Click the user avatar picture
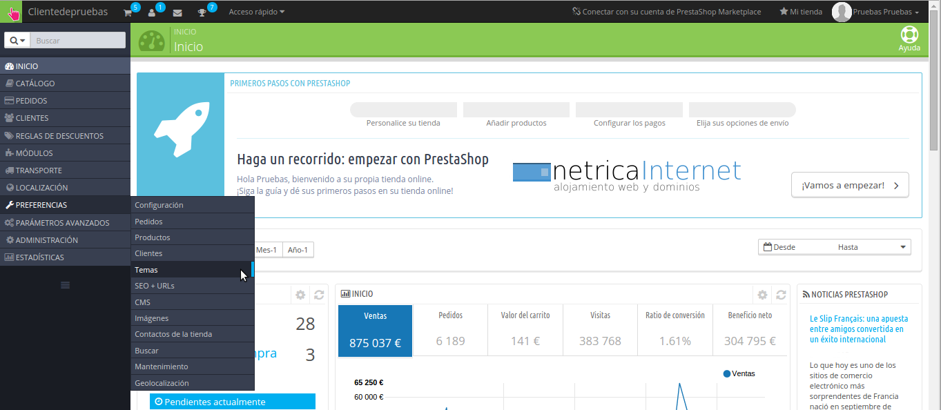 tap(842, 12)
